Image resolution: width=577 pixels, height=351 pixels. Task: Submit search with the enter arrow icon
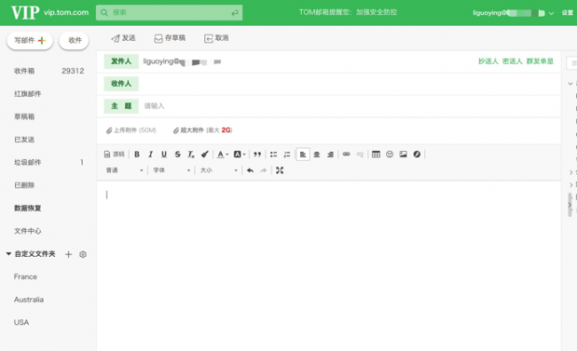point(234,13)
